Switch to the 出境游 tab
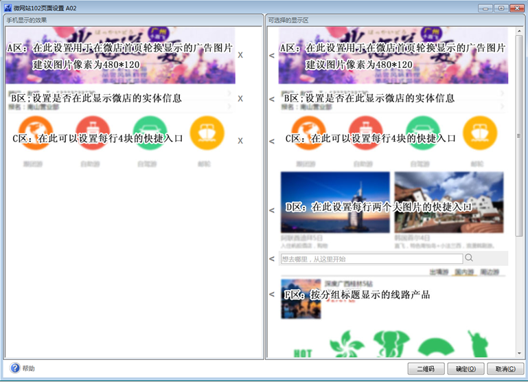 pyautogui.click(x=439, y=272)
